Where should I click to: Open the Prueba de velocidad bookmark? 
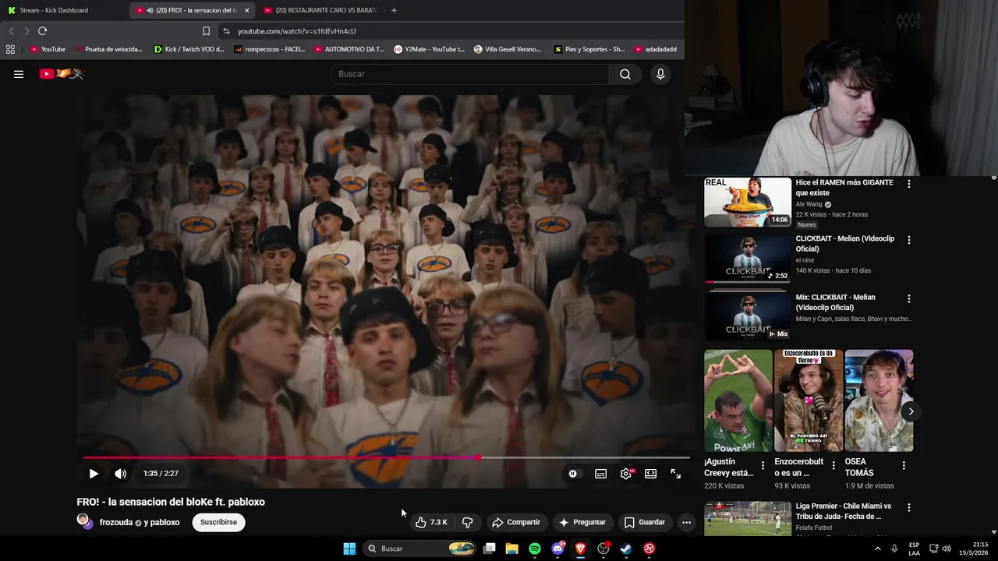click(108, 49)
